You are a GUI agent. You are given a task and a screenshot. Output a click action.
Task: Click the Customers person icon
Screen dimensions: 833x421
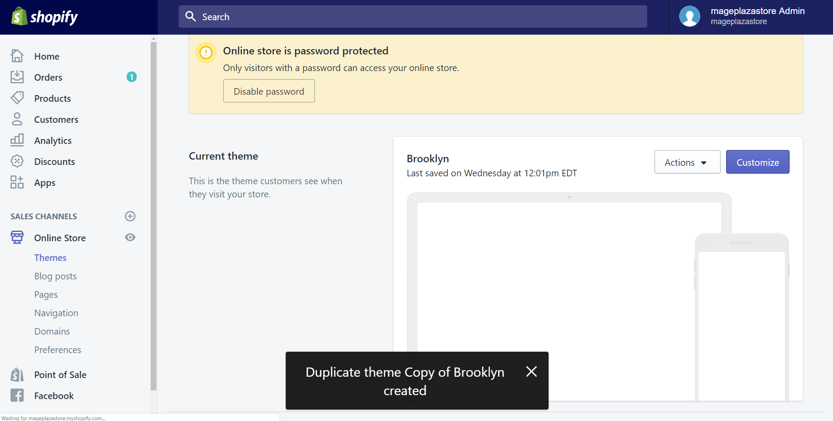17,119
